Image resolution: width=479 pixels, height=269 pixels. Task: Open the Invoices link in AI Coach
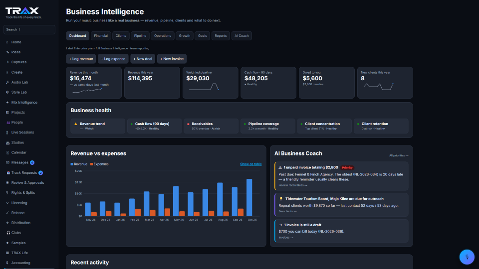point(285,238)
